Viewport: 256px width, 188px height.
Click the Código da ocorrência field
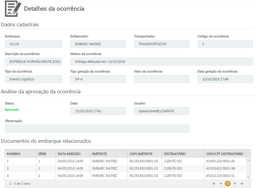225,44
